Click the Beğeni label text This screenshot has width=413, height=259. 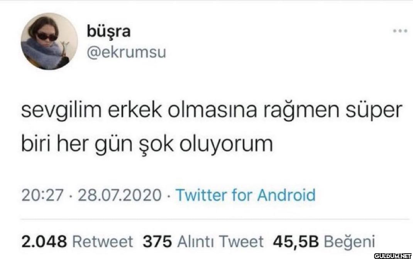349,241
